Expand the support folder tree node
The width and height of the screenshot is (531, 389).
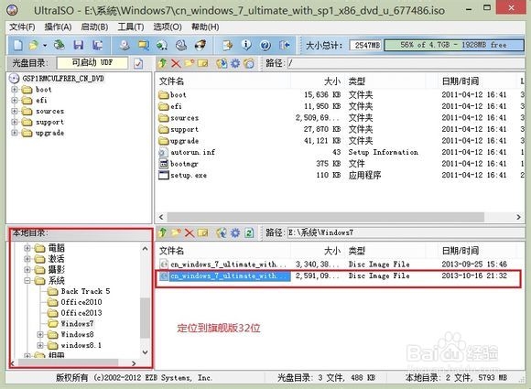pos(15,122)
